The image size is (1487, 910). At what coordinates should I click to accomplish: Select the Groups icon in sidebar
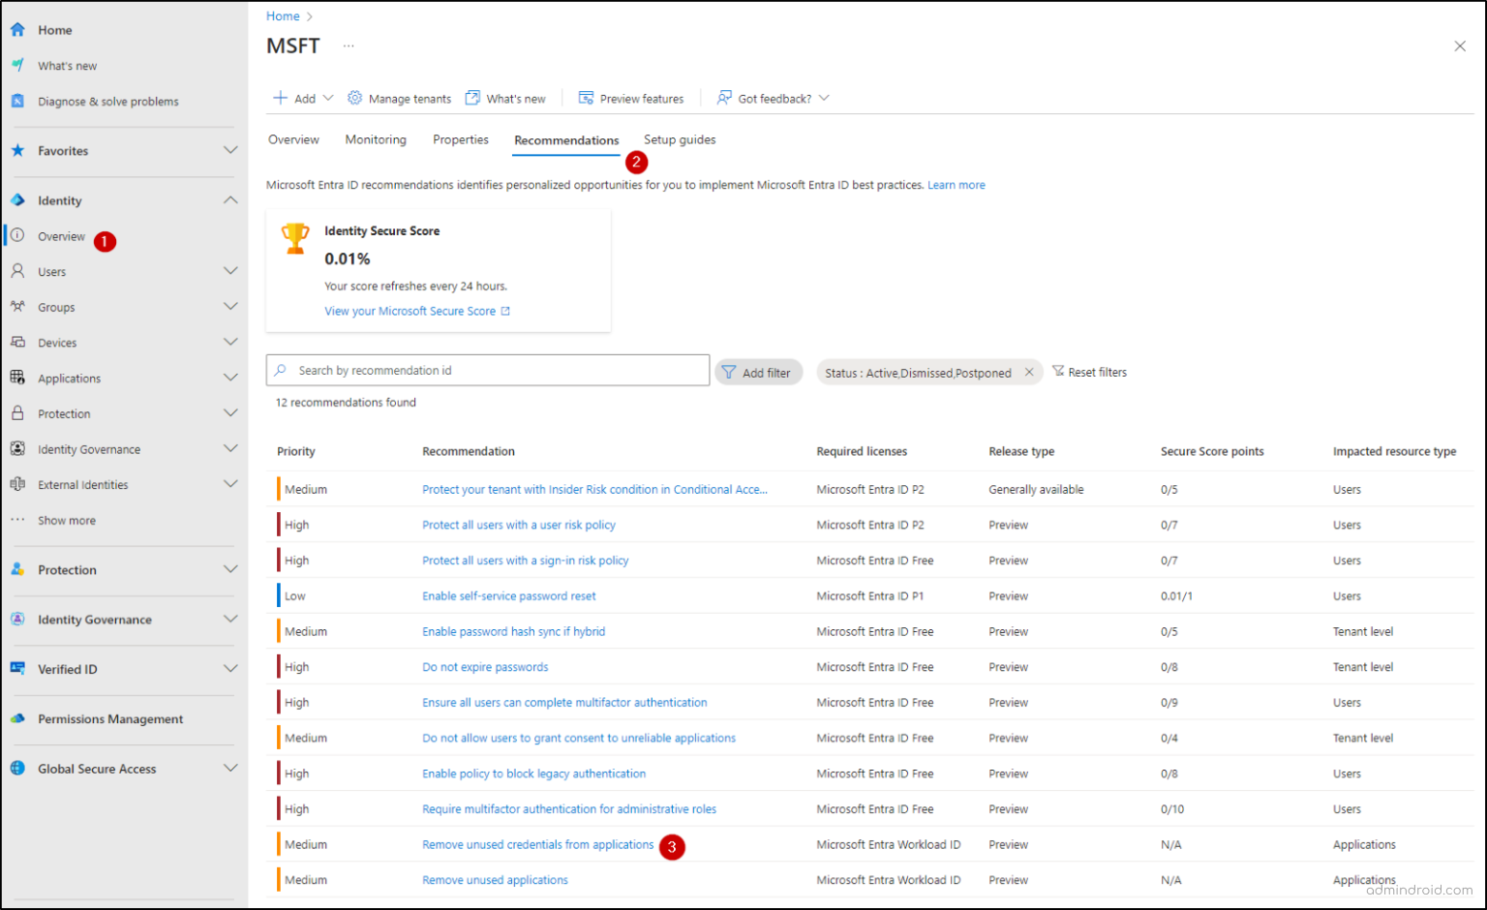tap(17, 307)
